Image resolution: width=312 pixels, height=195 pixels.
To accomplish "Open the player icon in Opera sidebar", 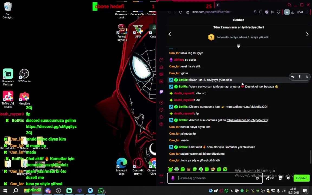I will 161,103.
